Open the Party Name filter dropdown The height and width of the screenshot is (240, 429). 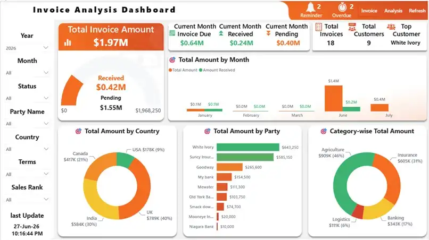(27, 124)
